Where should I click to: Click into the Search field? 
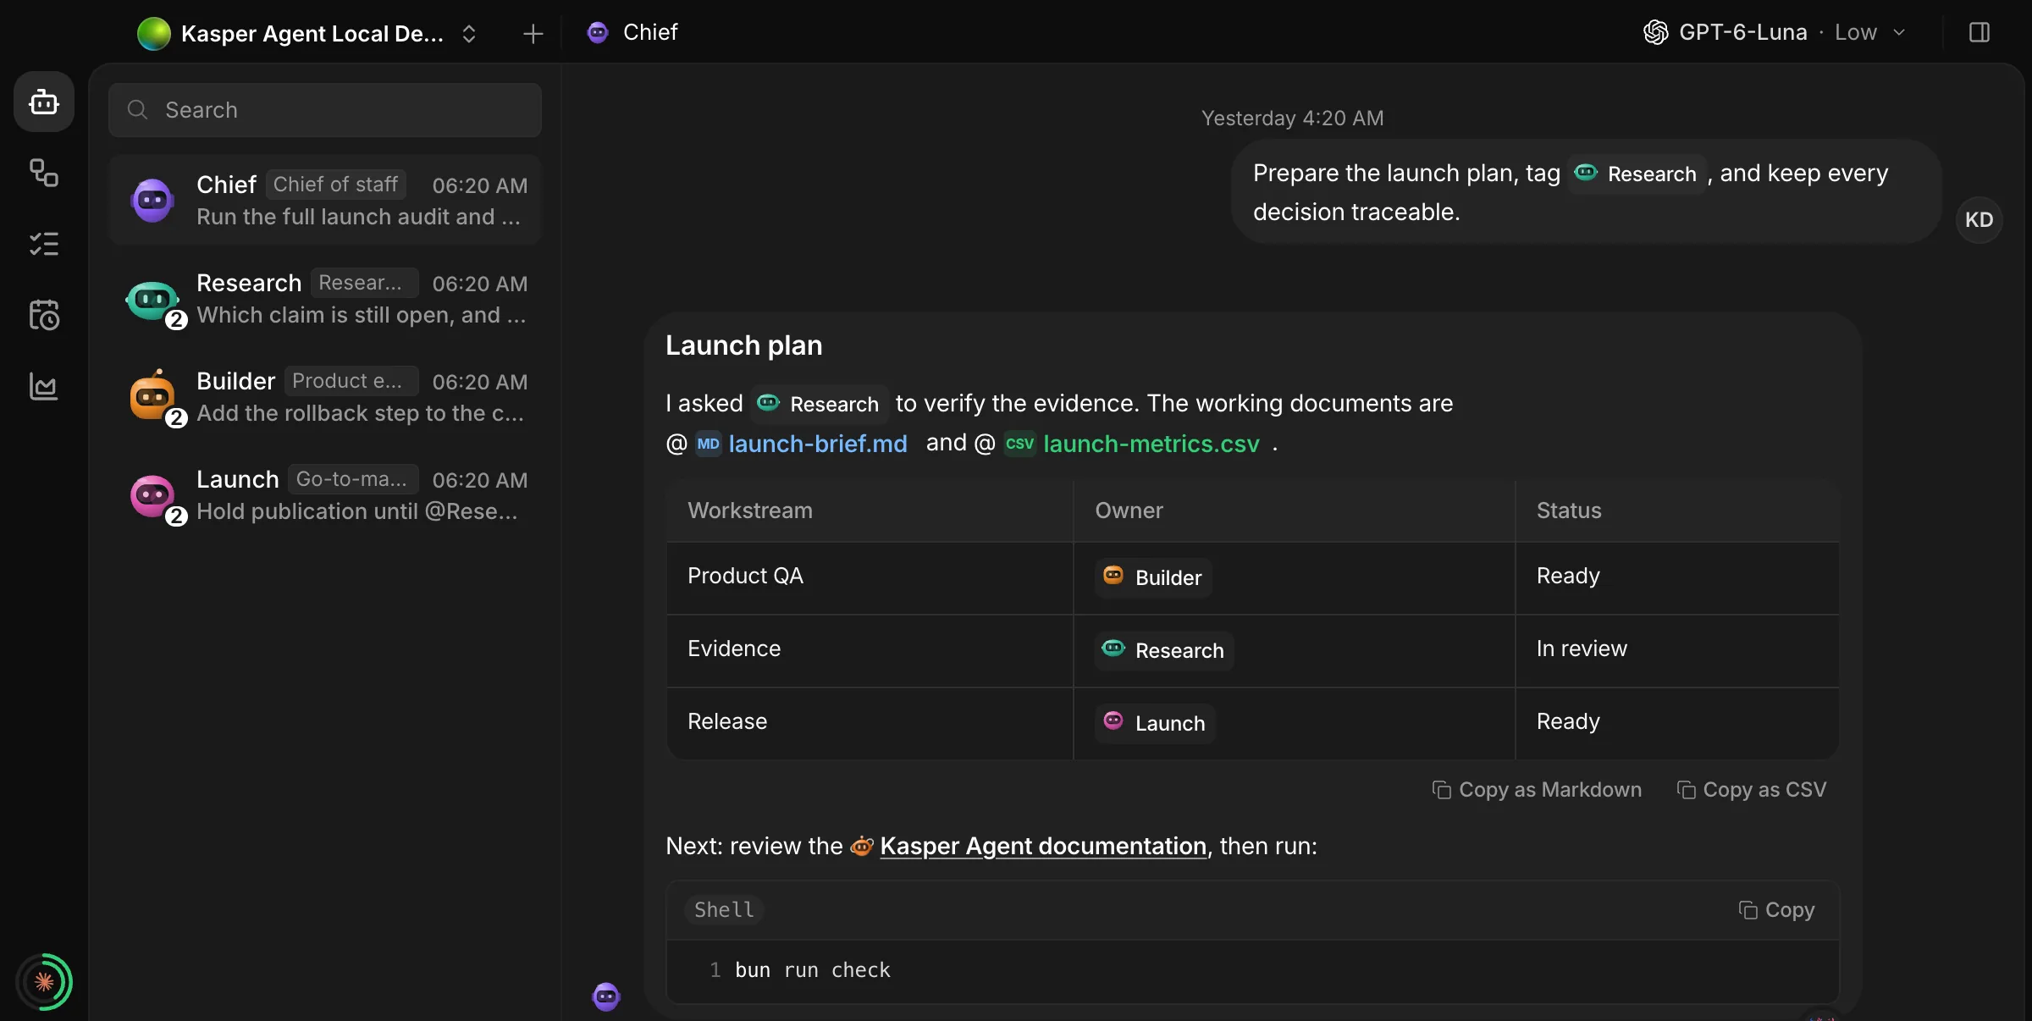pos(325,110)
